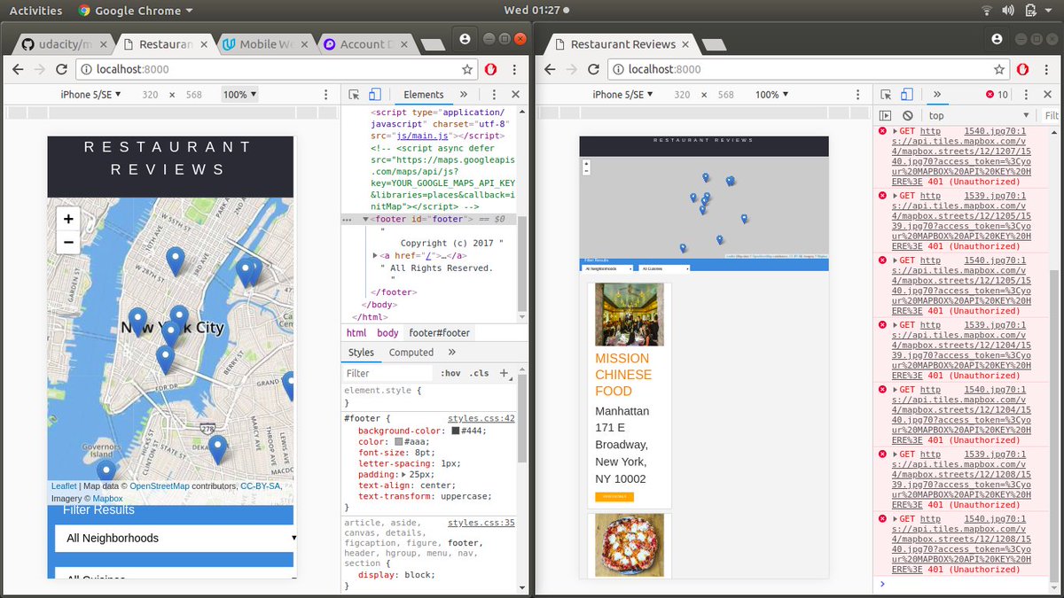Toggle the device toolbar in left DevTools
The image size is (1064, 598).
click(x=374, y=94)
